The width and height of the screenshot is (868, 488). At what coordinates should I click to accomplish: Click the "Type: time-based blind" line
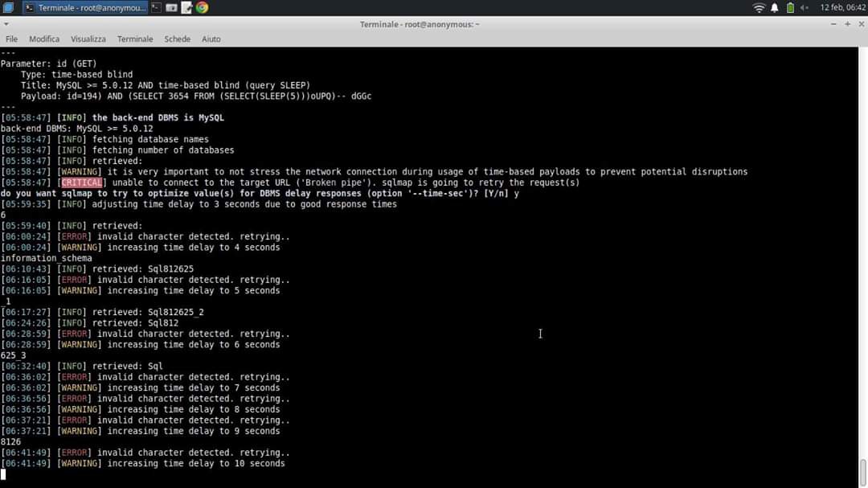[x=77, y=74]
